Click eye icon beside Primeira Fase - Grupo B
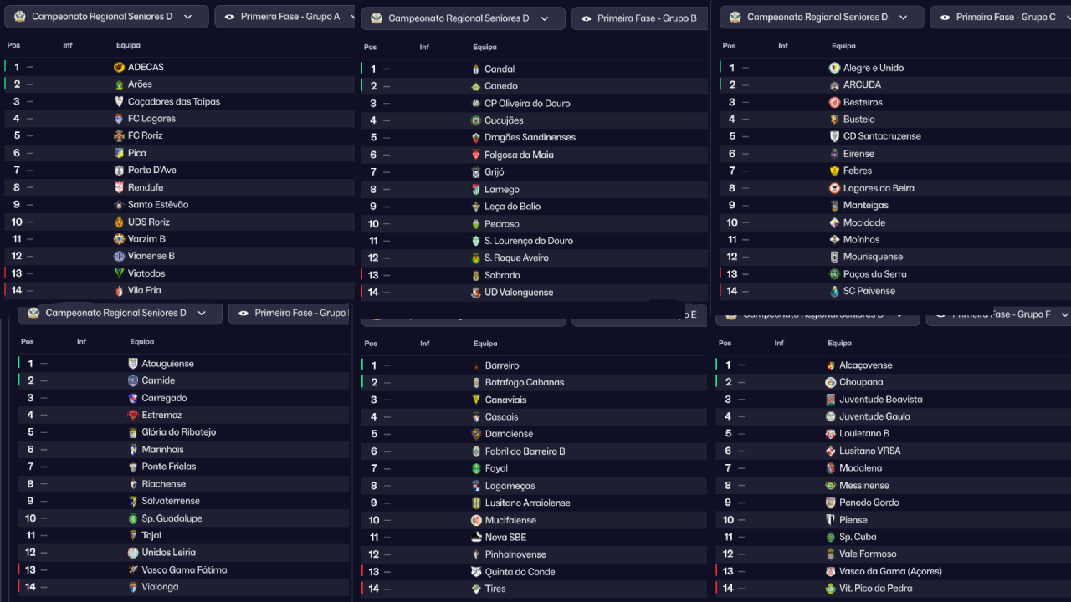Image resolution: width=1071 pixels, height=602 pixels. click(x=587, y=18)
